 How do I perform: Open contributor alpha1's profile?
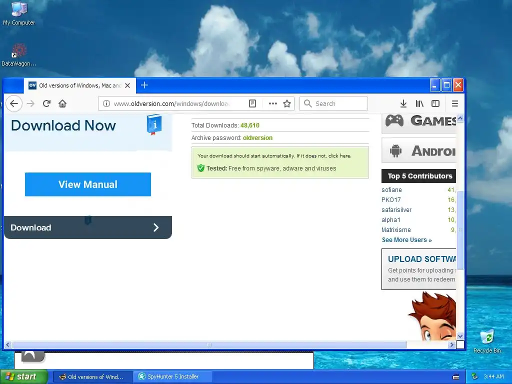click(390, 220)
